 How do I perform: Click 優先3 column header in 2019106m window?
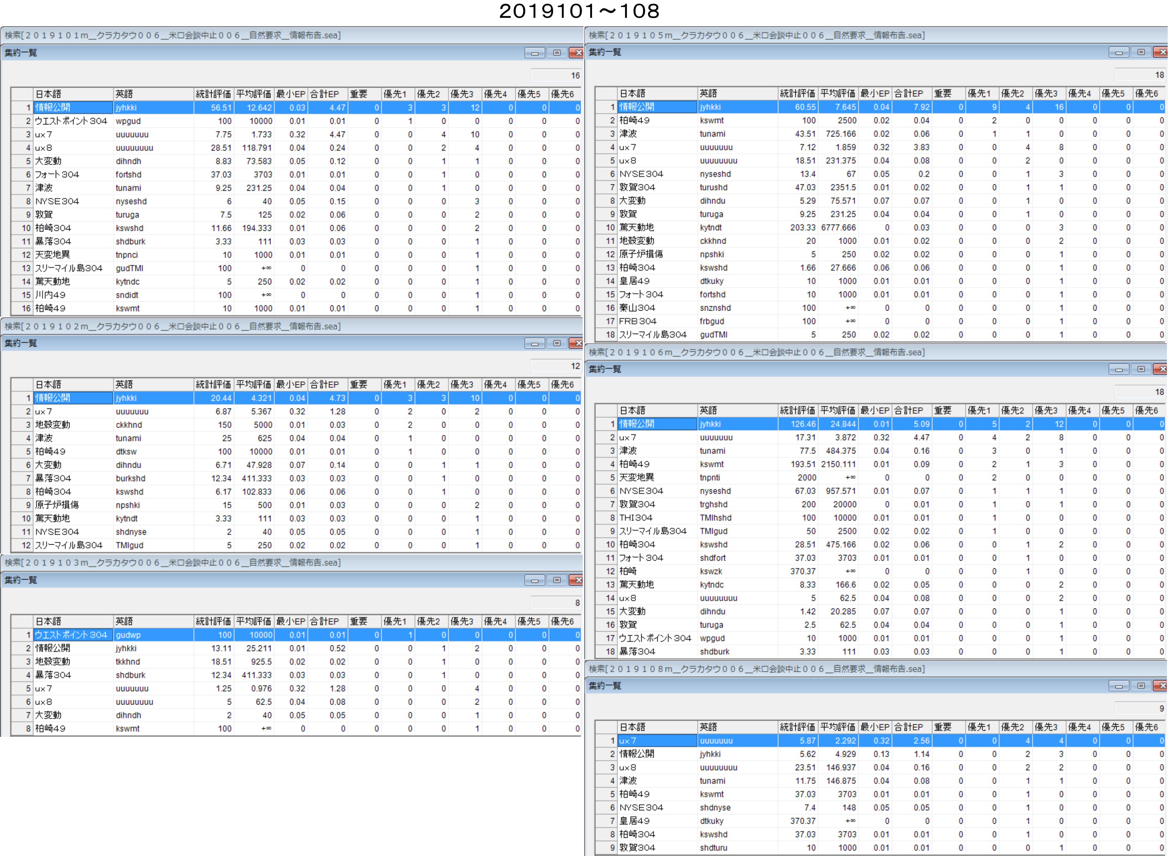(1049, 410)
